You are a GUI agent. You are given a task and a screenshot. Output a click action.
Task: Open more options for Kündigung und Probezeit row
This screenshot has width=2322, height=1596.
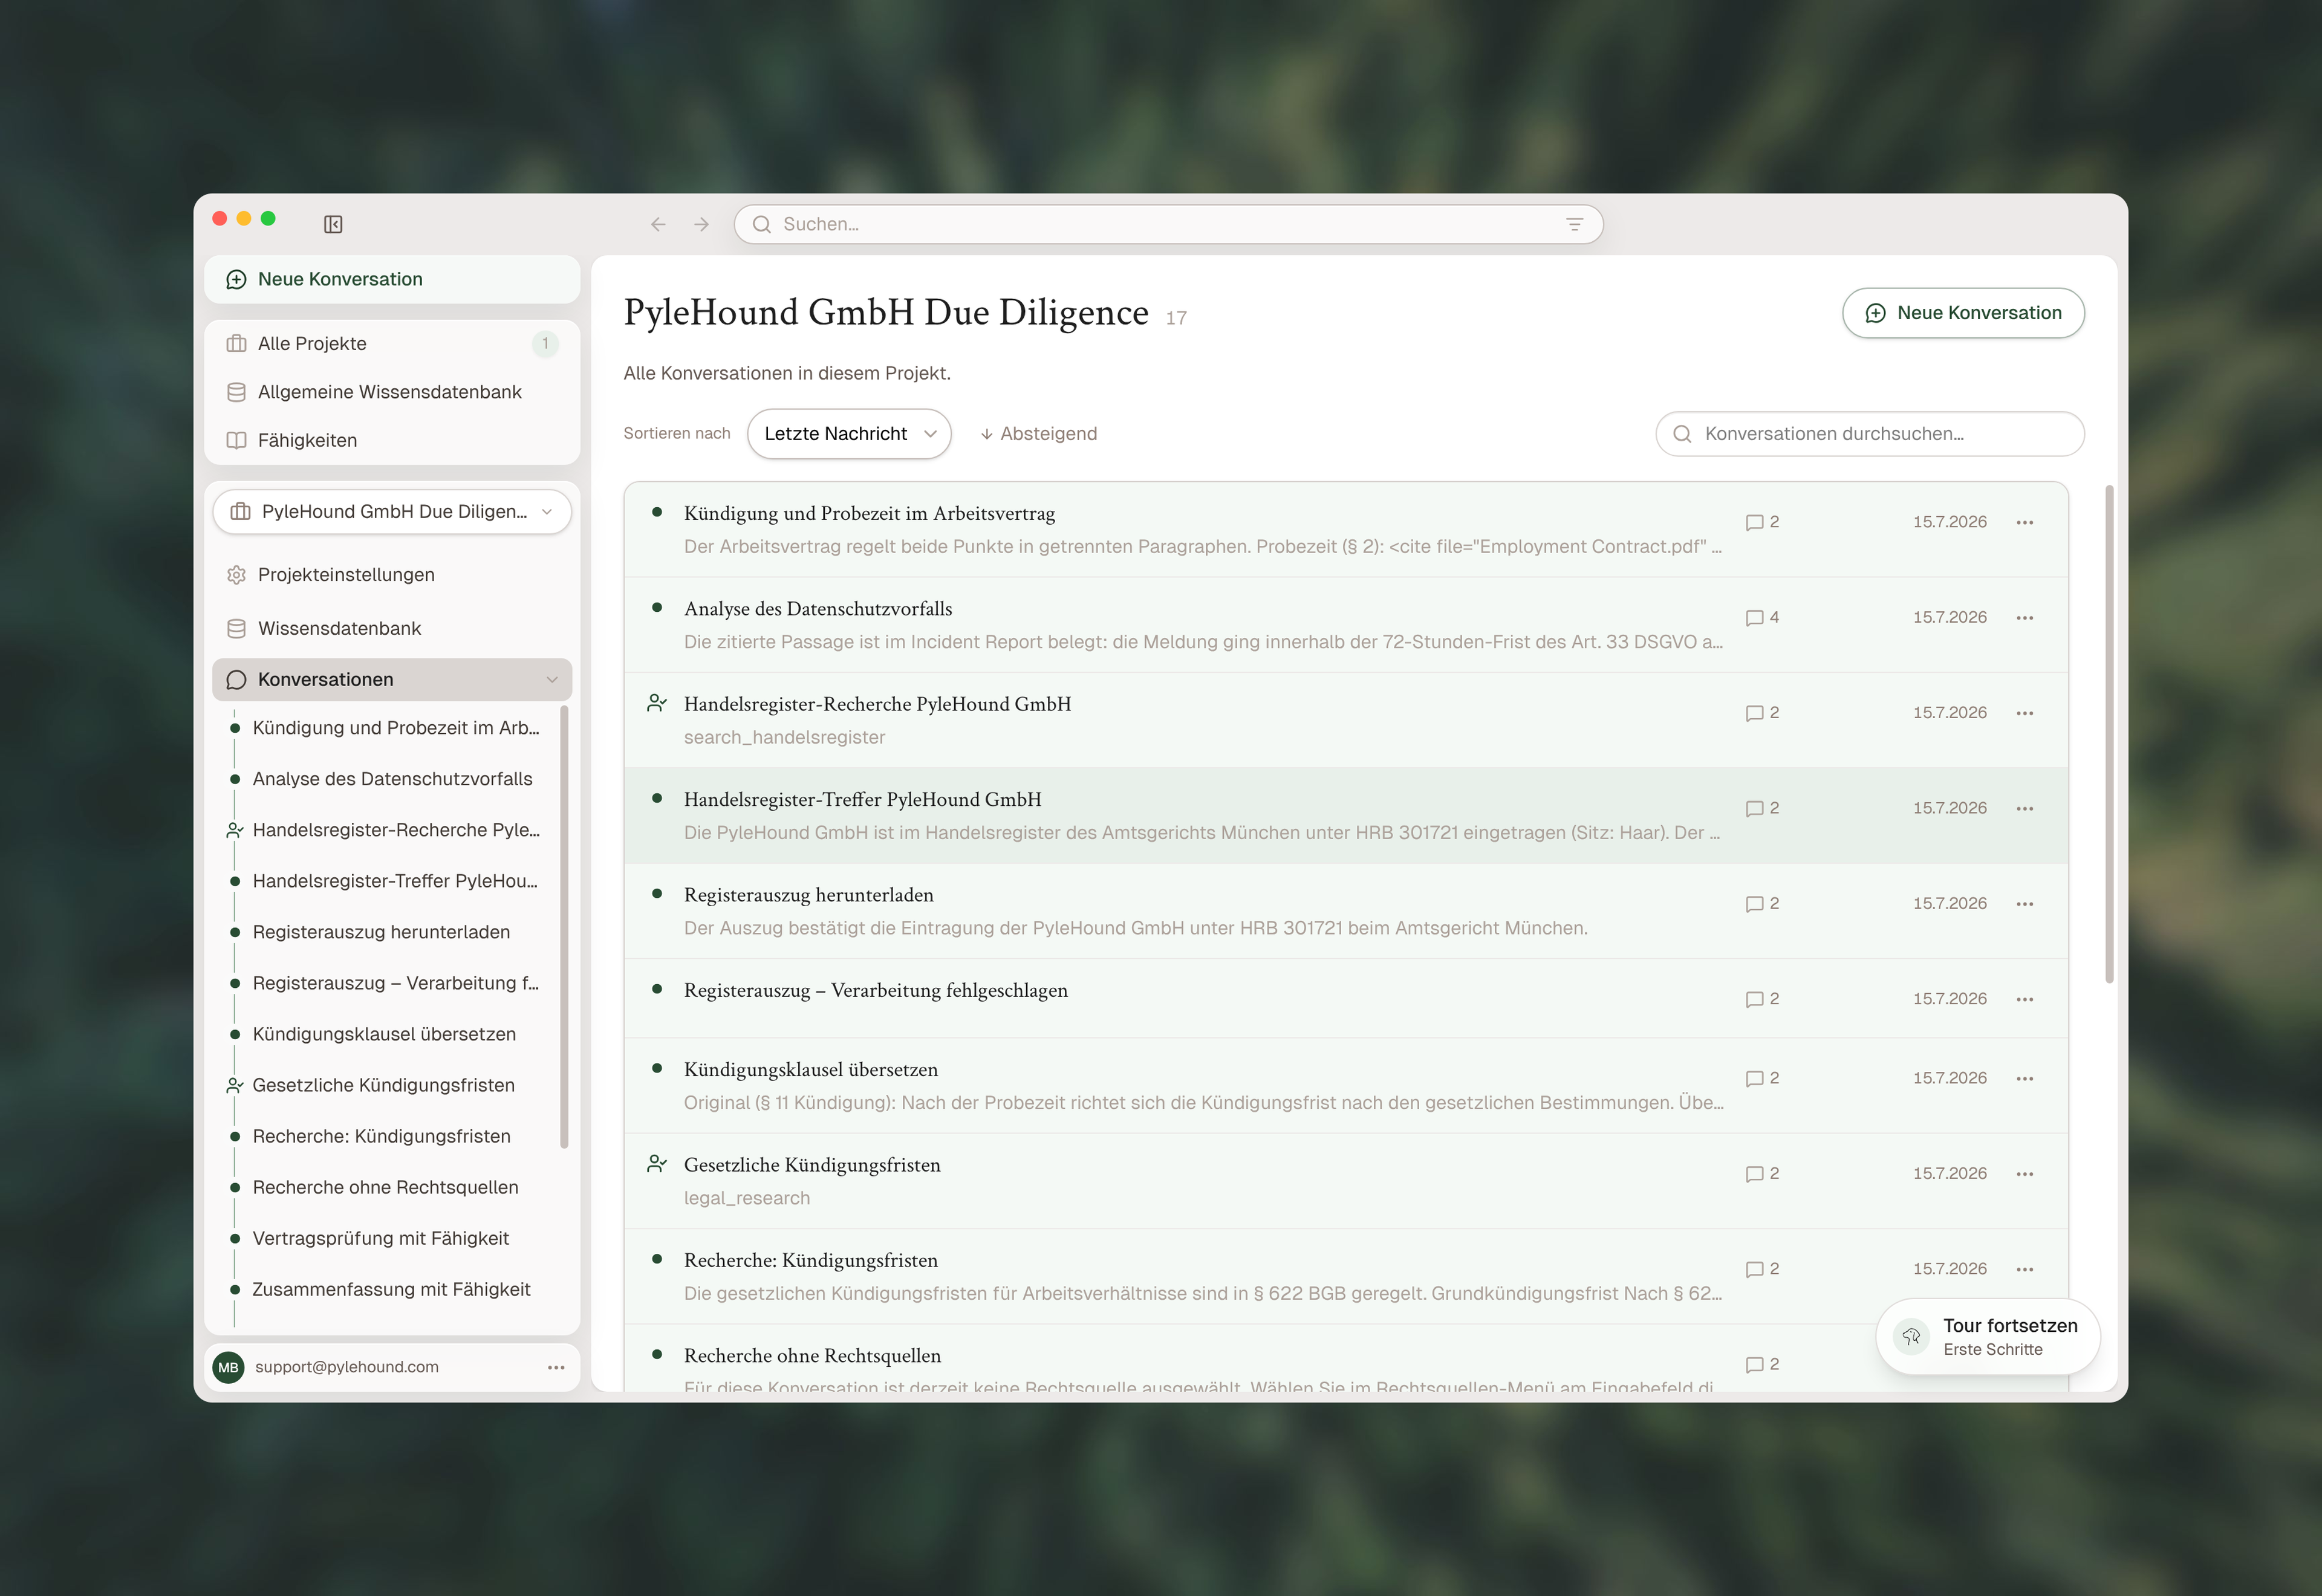(x=2025, y=522)
